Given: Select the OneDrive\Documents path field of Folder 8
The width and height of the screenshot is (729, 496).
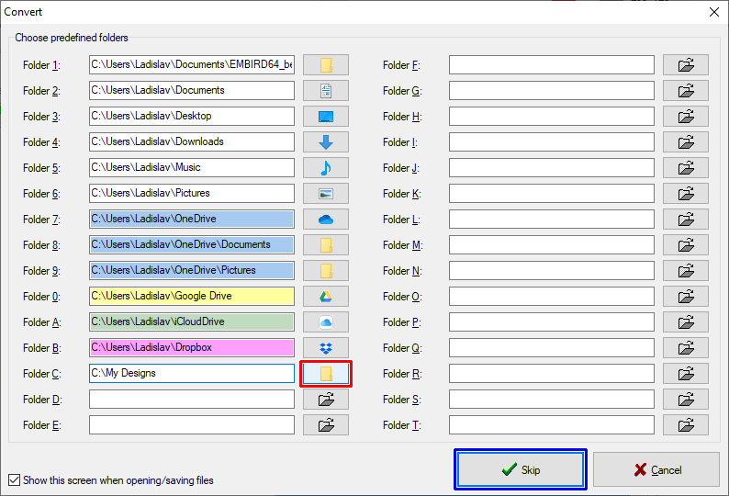Looking at the screenshot, I should pyautogui.click(x=192, y=244).
